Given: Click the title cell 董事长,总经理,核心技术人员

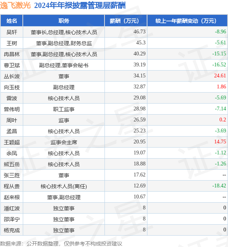Looking at the screenshot, I should click(x=64, y=32).
